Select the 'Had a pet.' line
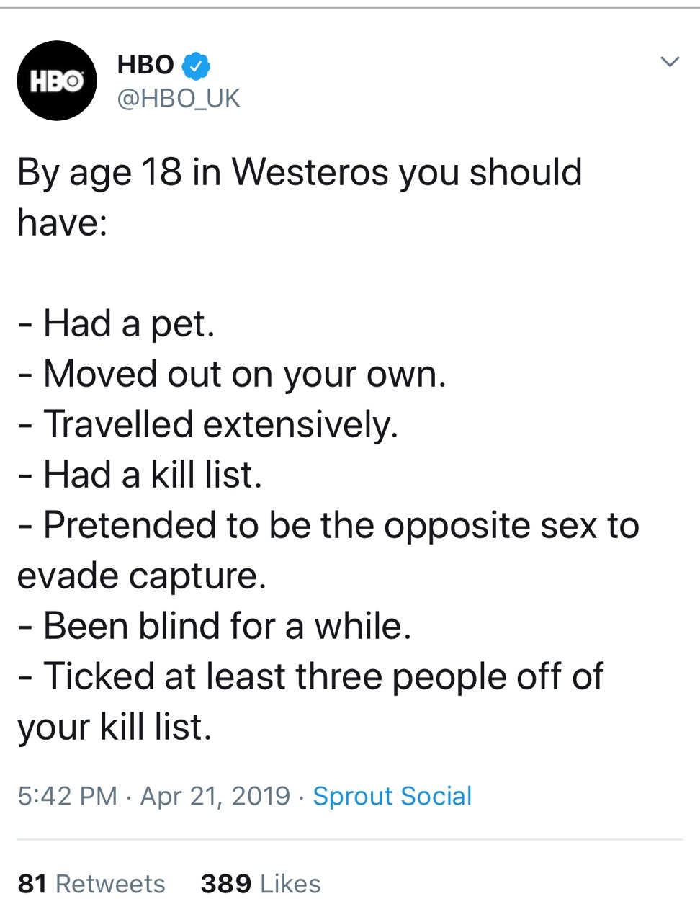The image size is (700, 922). tap(116, 324)
